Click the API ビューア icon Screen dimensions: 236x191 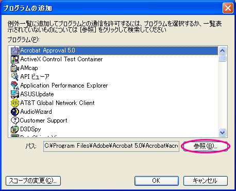point(15,77)
